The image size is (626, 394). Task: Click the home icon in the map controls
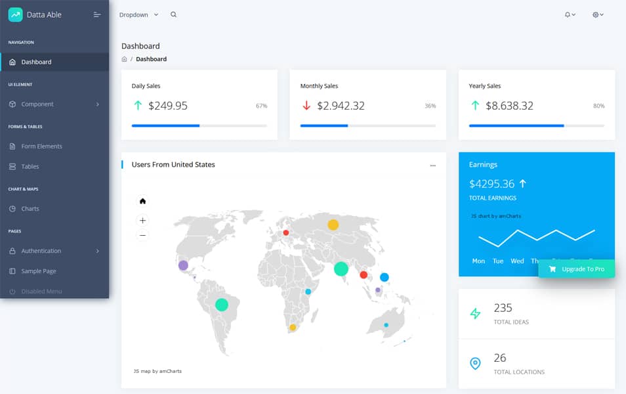pyautogui.click(x=142, y=200)
